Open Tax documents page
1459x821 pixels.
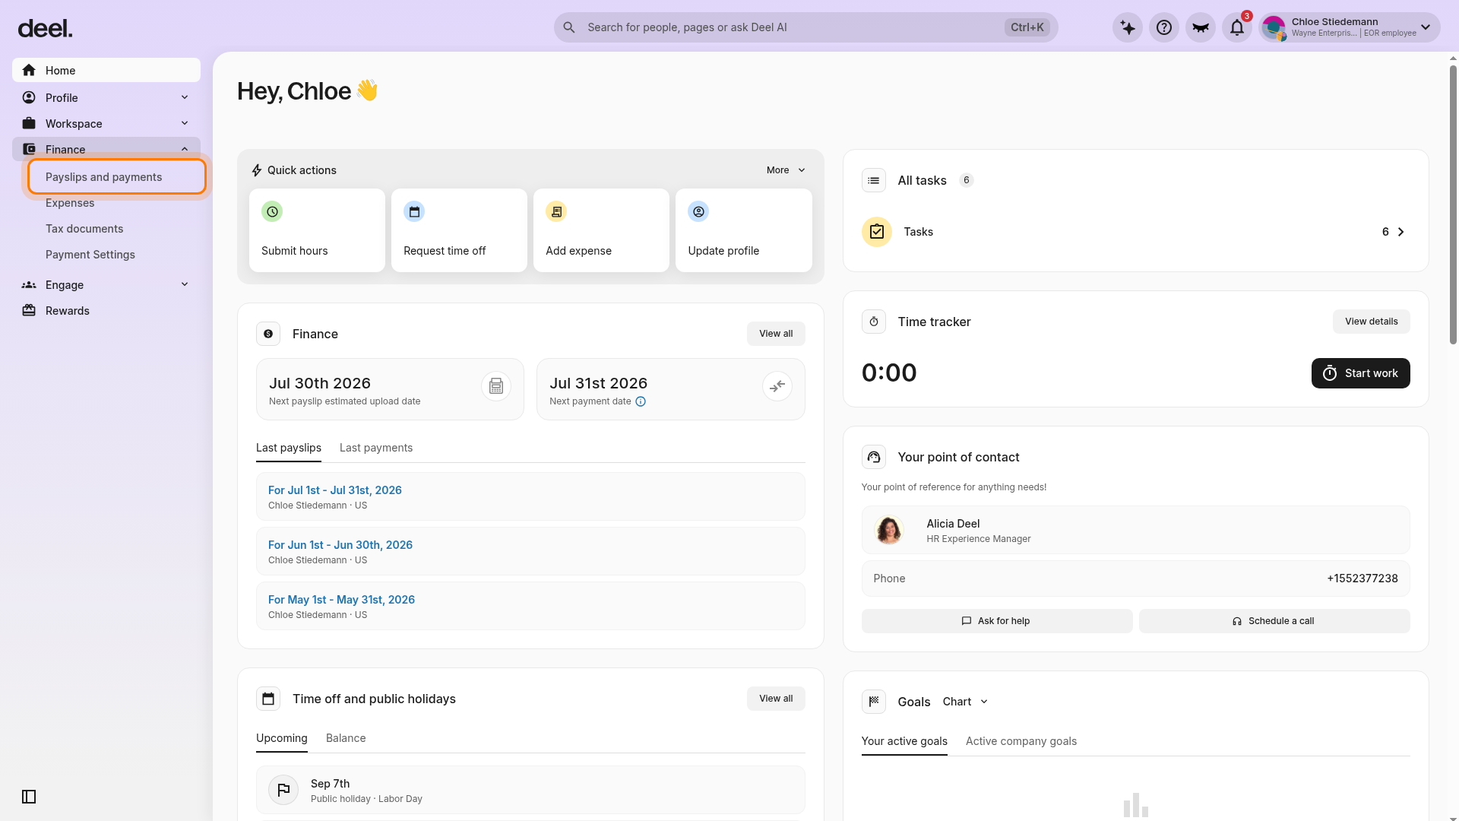click(84, 229)
